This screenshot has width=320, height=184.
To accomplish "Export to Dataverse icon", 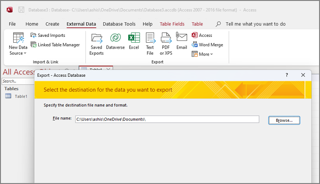I will (x=115, y=43).
